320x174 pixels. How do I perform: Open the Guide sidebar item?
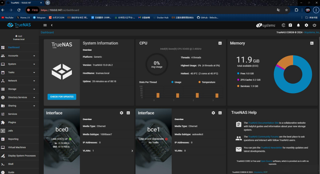19,172
